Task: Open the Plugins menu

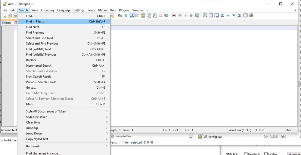Action: point(124,10)
